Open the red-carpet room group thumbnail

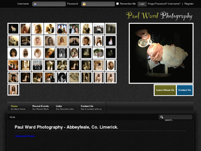click(x=13, y=65)
